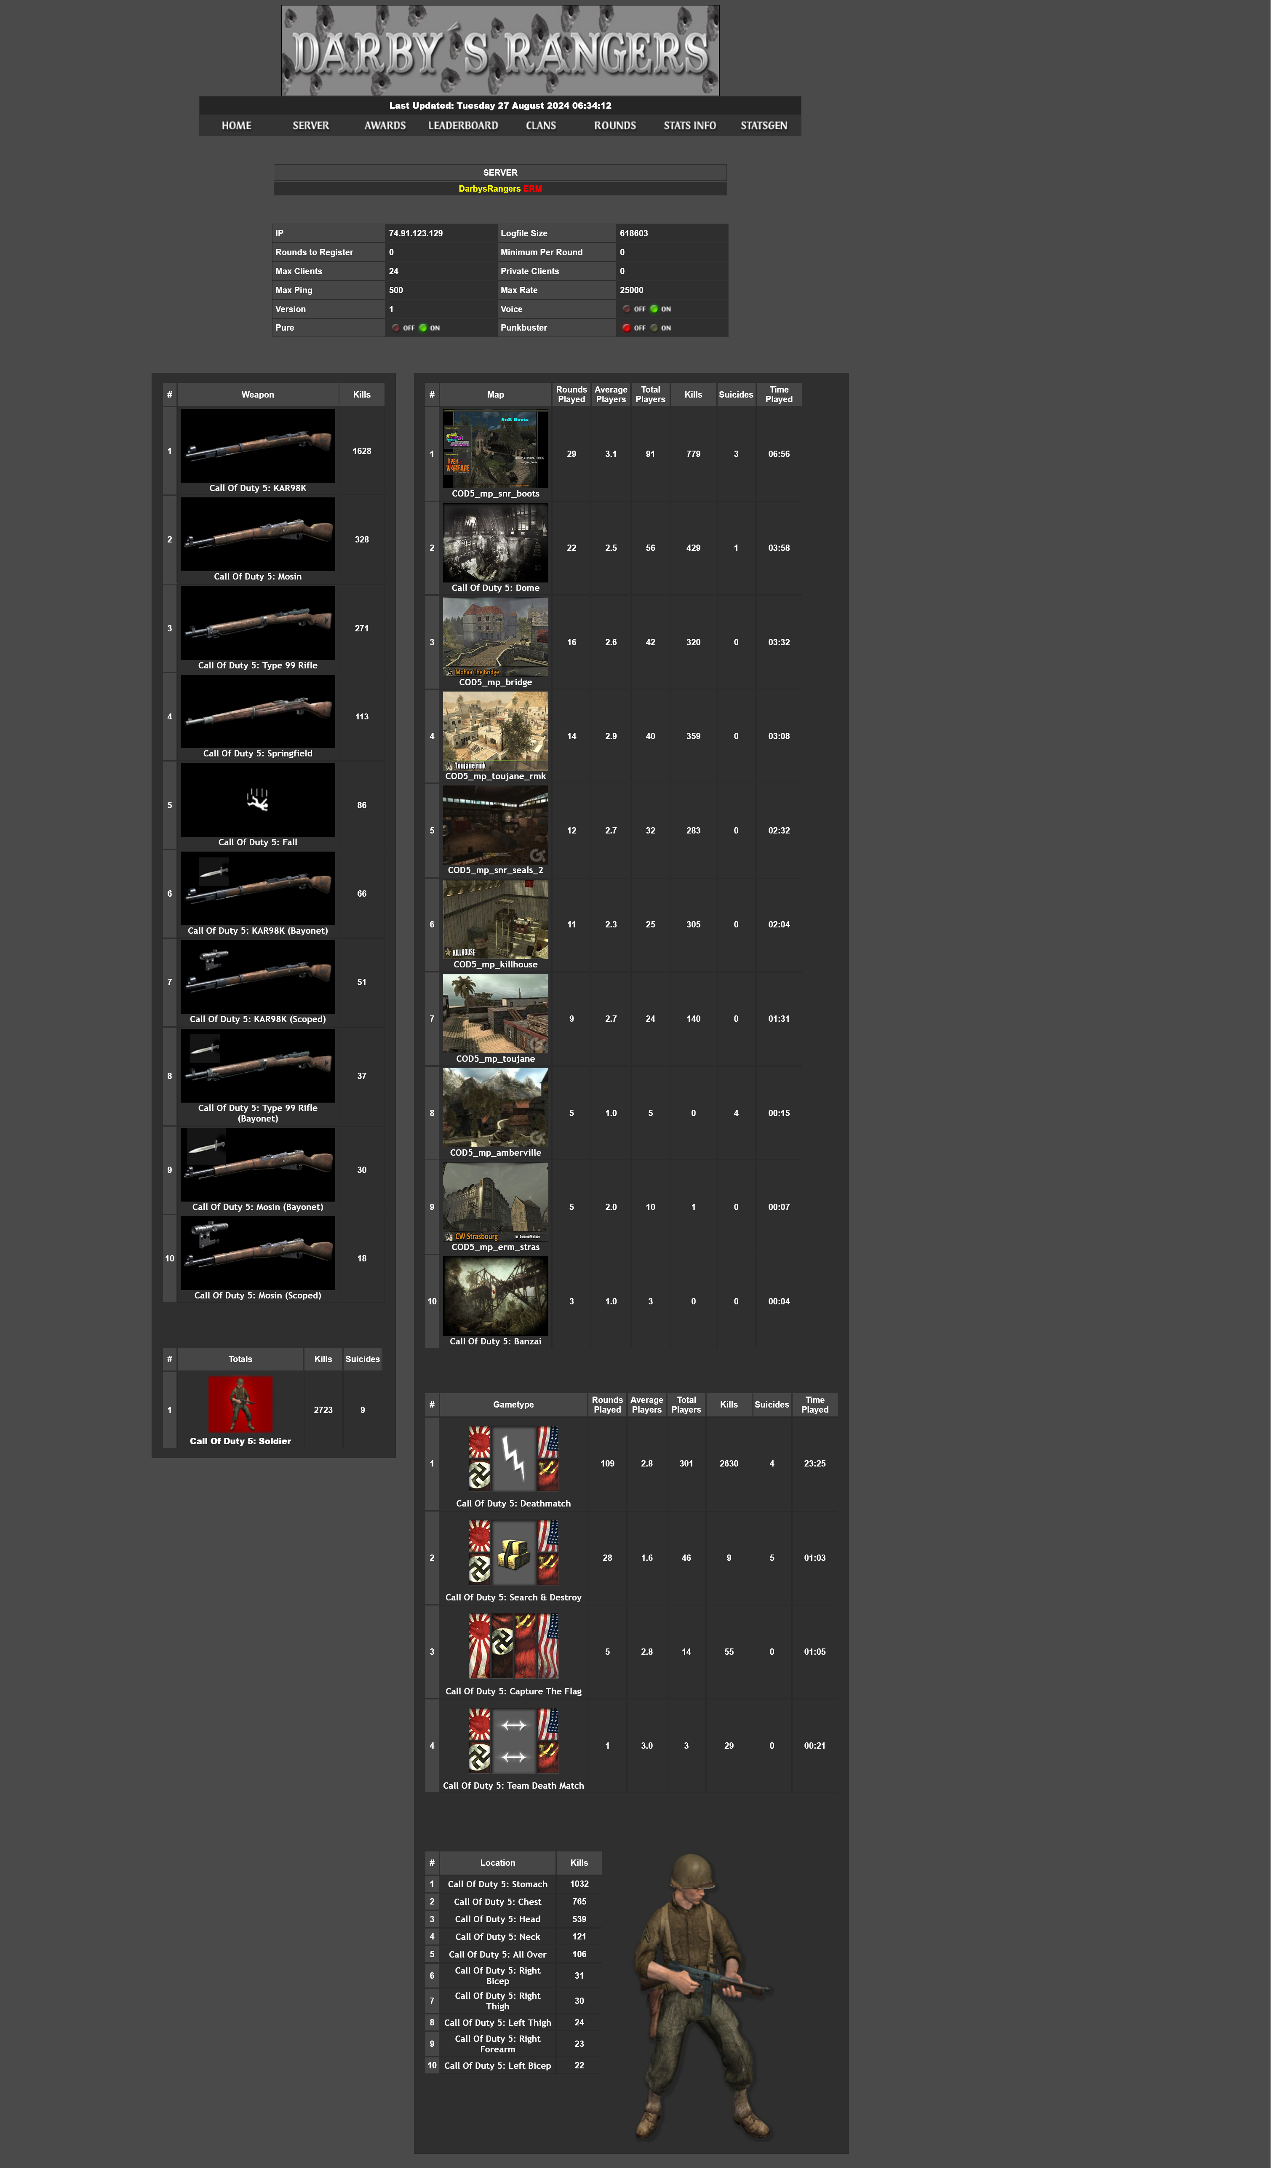Click the IP value 74.91.123.129
This screenshot has height=2169, width=1271.
416,233
